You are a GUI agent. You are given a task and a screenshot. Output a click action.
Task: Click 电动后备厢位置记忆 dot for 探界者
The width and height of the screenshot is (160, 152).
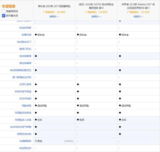click(120, 70)
